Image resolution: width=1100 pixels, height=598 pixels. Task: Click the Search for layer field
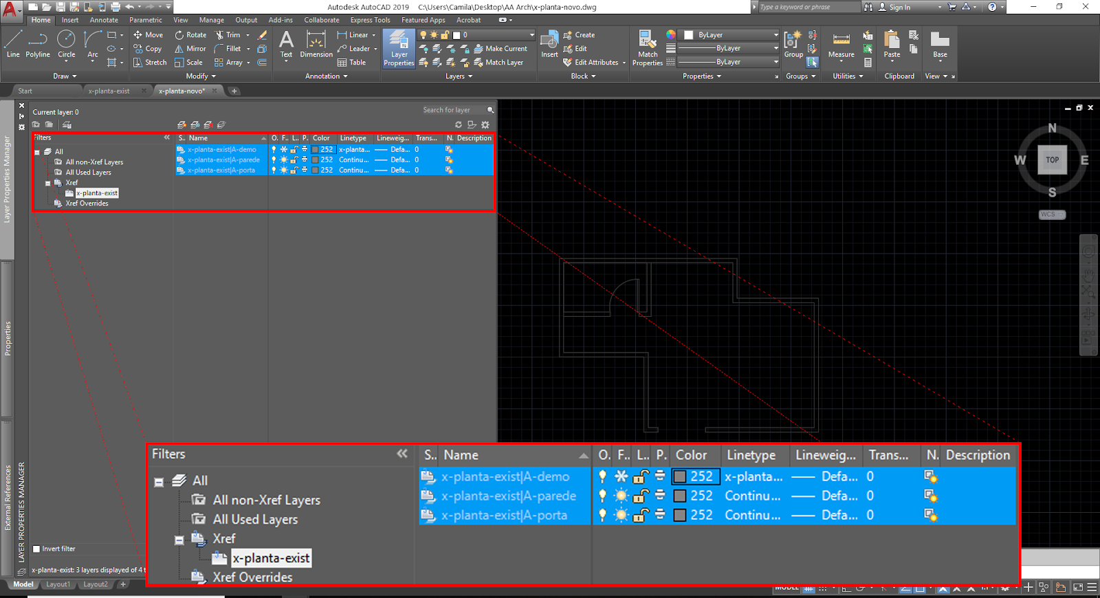click(454, 110)
